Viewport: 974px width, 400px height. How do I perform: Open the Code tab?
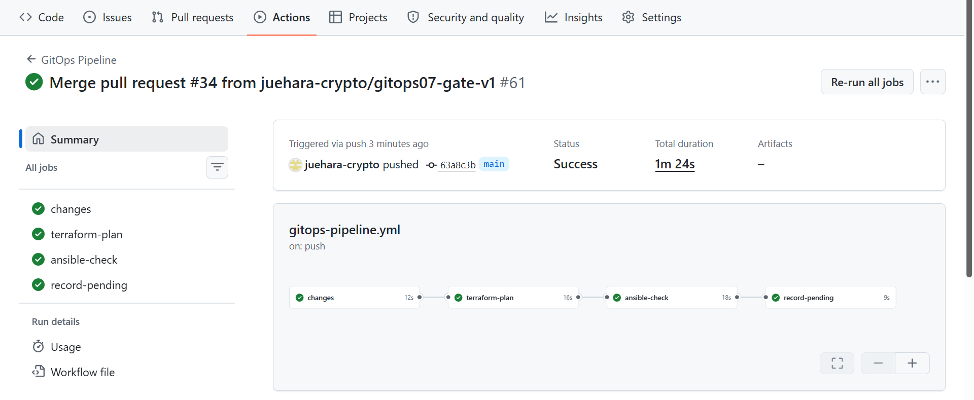[x=42, y=17]
